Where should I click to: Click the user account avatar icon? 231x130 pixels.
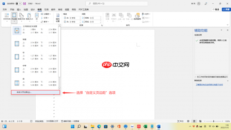click(x=199, y=3)
